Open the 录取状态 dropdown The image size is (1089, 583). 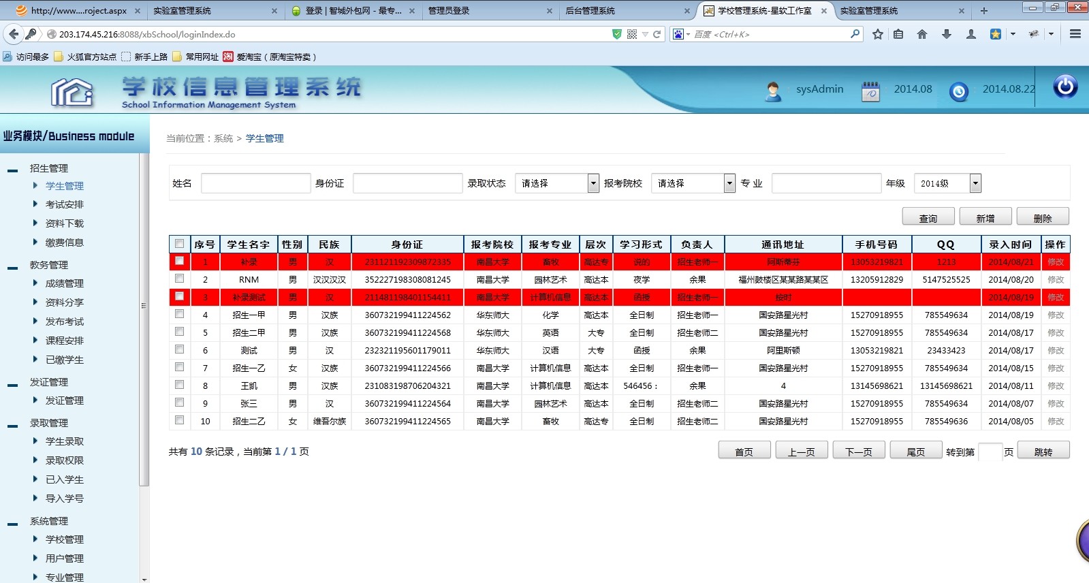click(557, 183)
